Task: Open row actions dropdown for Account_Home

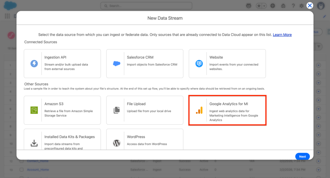Action: tap(319, 170)
